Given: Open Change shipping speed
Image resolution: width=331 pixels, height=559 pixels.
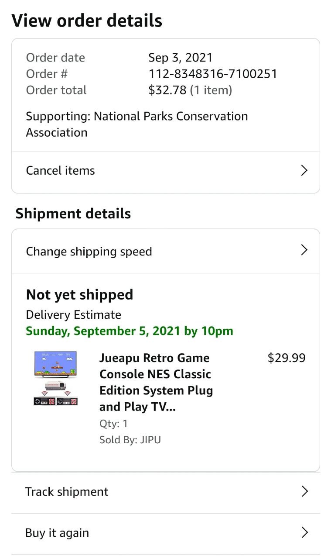Looking at the screenshot, I should click(89, 252).
